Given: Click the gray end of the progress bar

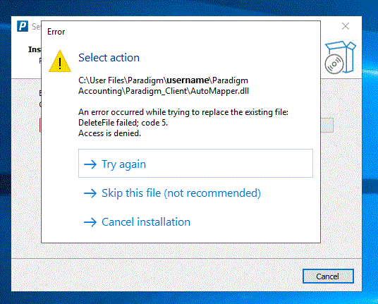Looking at the screenshot, I should pyautogui.click(x=327, y=125).
